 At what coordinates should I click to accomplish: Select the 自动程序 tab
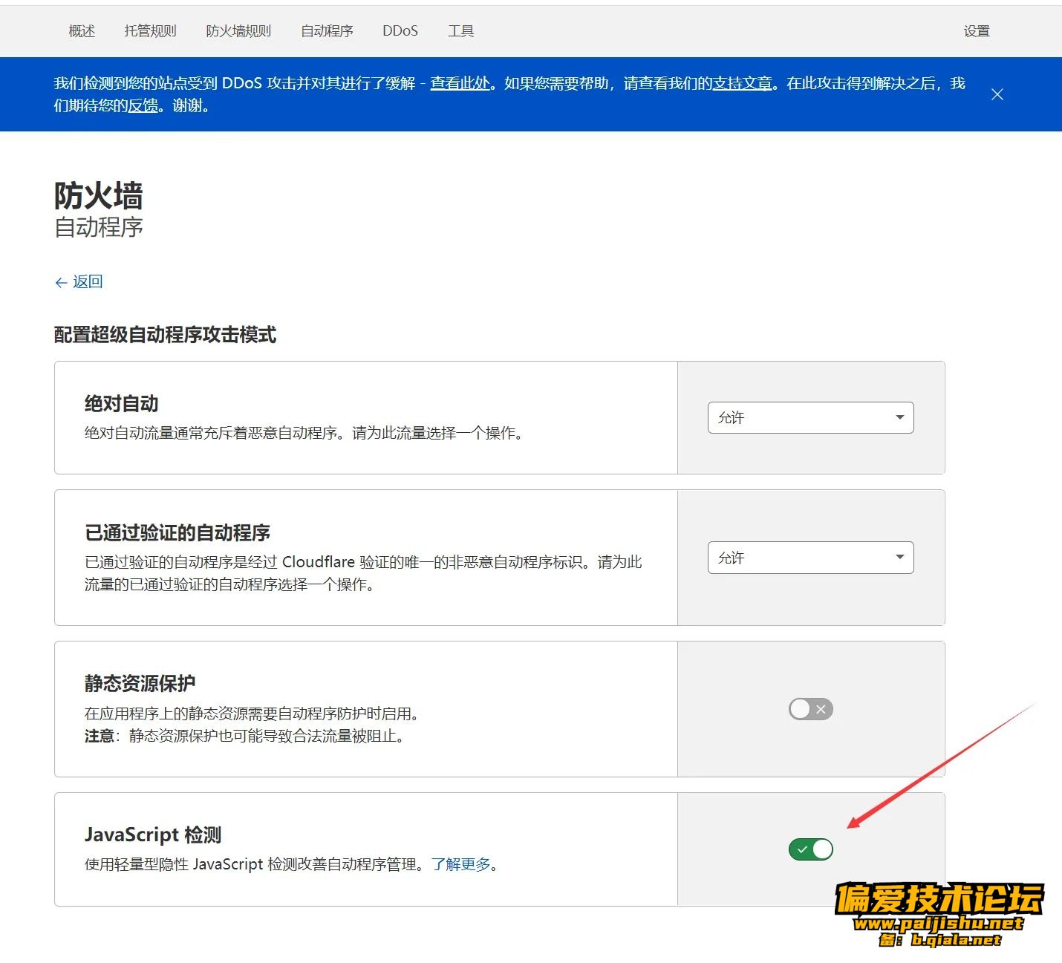pos(327,31)
